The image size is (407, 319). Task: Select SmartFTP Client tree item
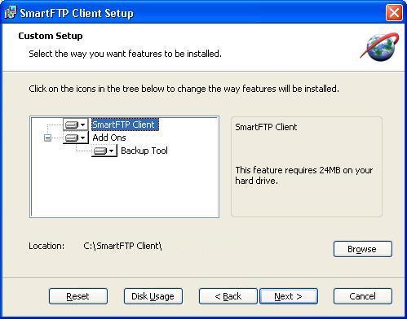click(125, 125)
